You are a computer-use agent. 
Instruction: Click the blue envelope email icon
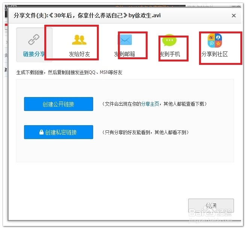point(125,40)
